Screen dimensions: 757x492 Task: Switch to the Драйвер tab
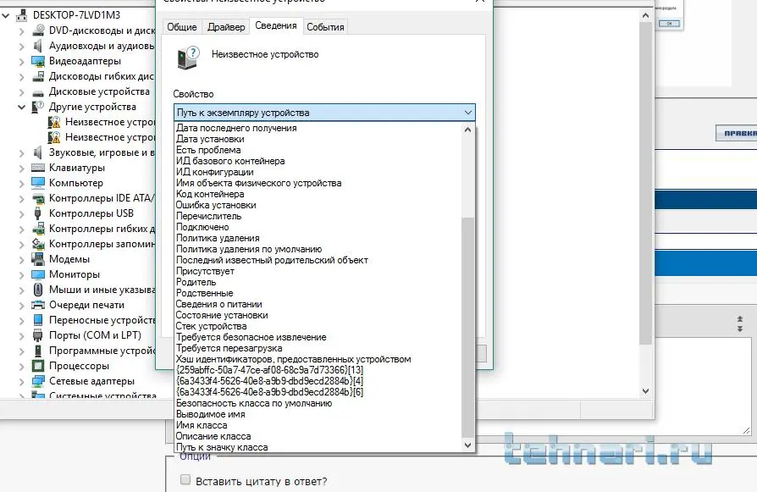225,27
